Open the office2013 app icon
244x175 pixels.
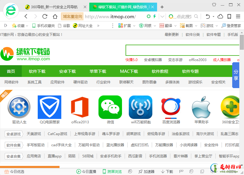[80, 107]
